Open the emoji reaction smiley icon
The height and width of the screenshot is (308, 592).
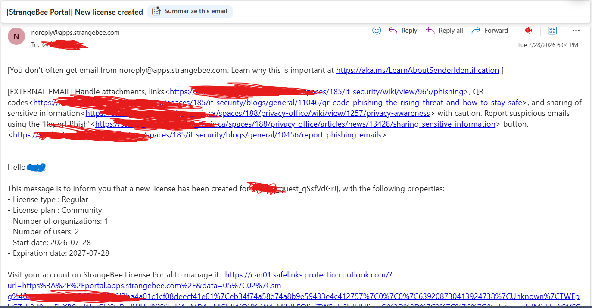[x=377, y=31]
